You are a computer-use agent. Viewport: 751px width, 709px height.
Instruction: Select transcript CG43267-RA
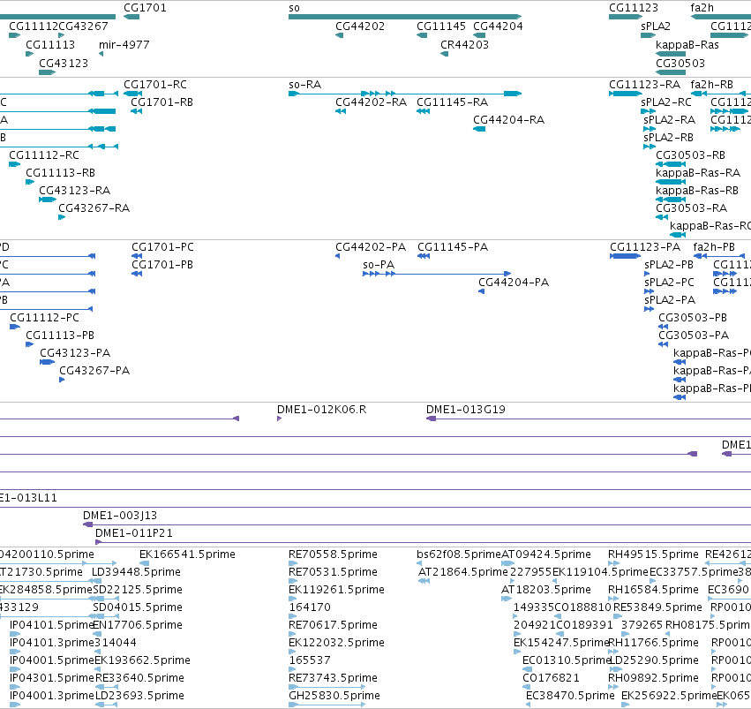(94, 207)
